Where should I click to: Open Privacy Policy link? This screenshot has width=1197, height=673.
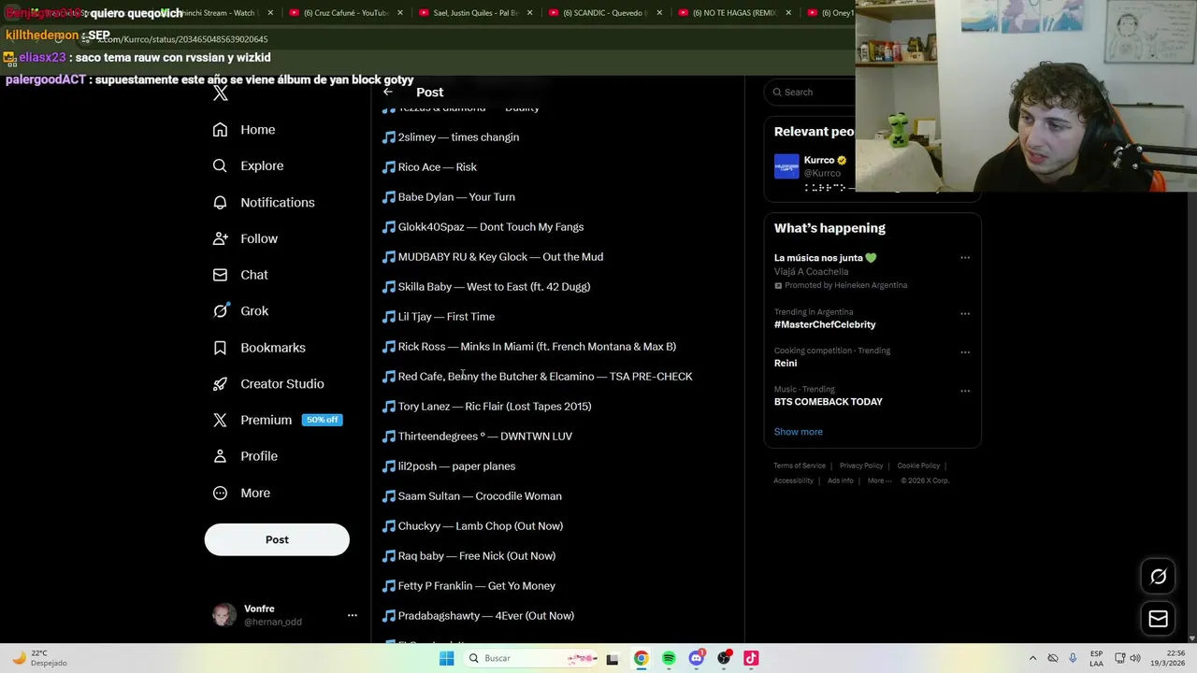pyautogui.click(x=861, y=465)
